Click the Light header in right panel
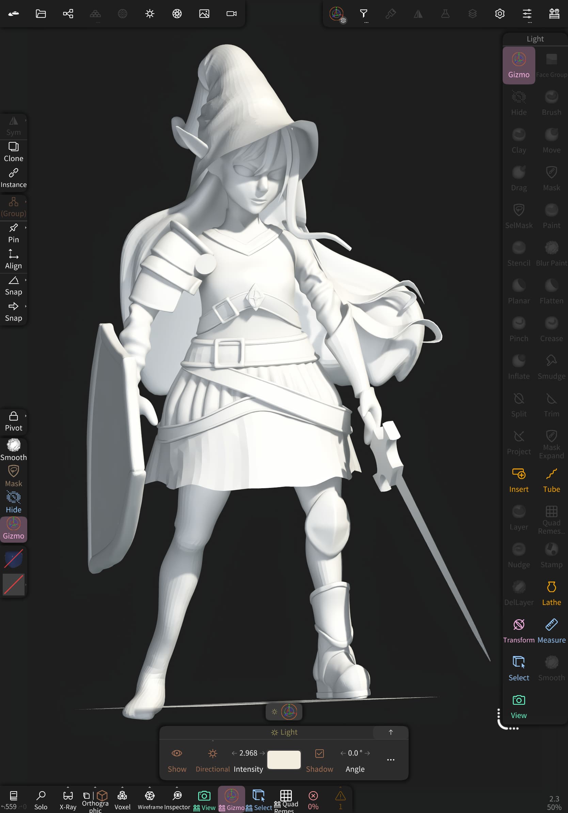The height and width of the screenshot is (813, 568). point(535,38)
